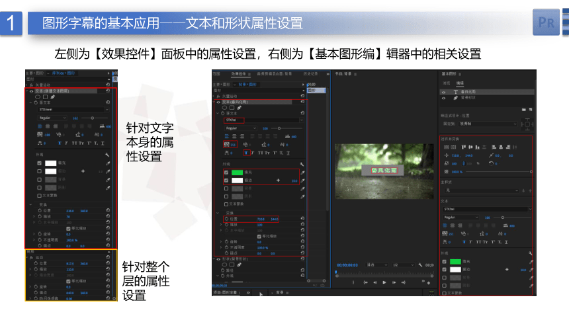Enable text mask checkbox in center Effect Controls

click(x=226, y=204)
